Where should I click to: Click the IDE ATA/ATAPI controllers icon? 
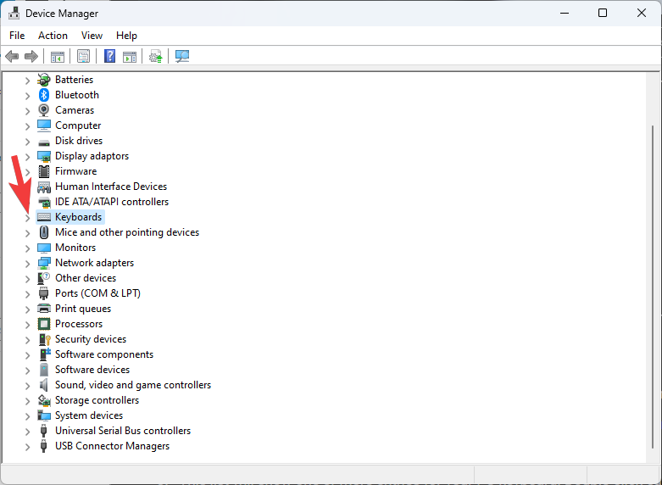click(x=44, y=202)
